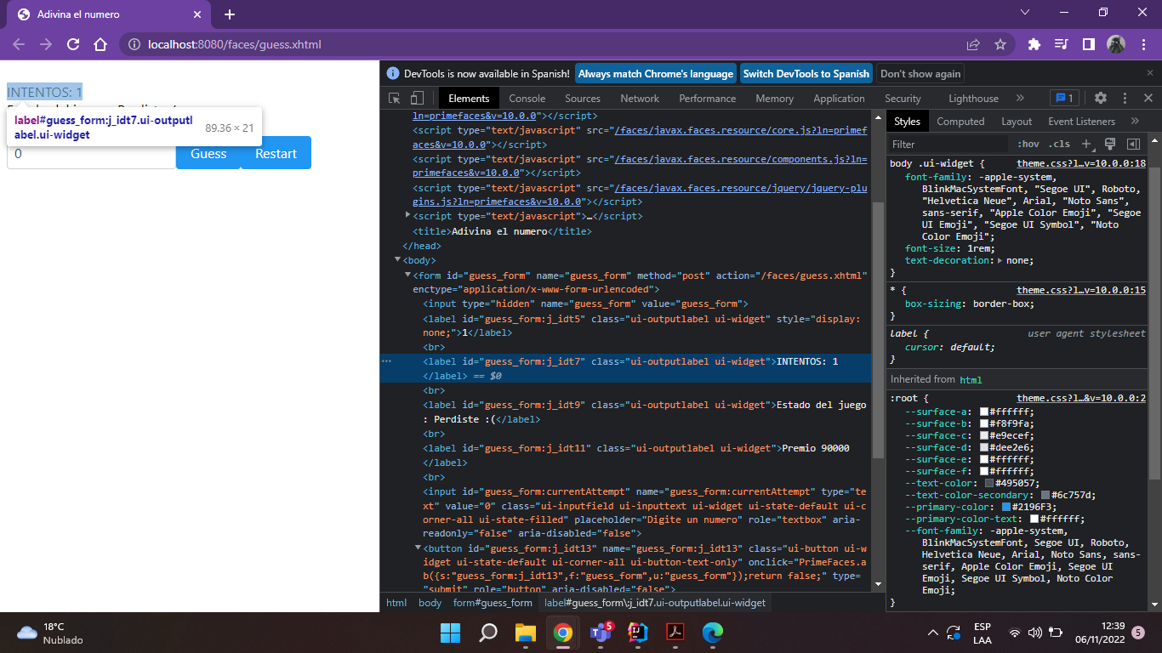Toggle the device toolbar icon in DevTools
This screenshot has width=1162, height=653.
coord(418,99)
